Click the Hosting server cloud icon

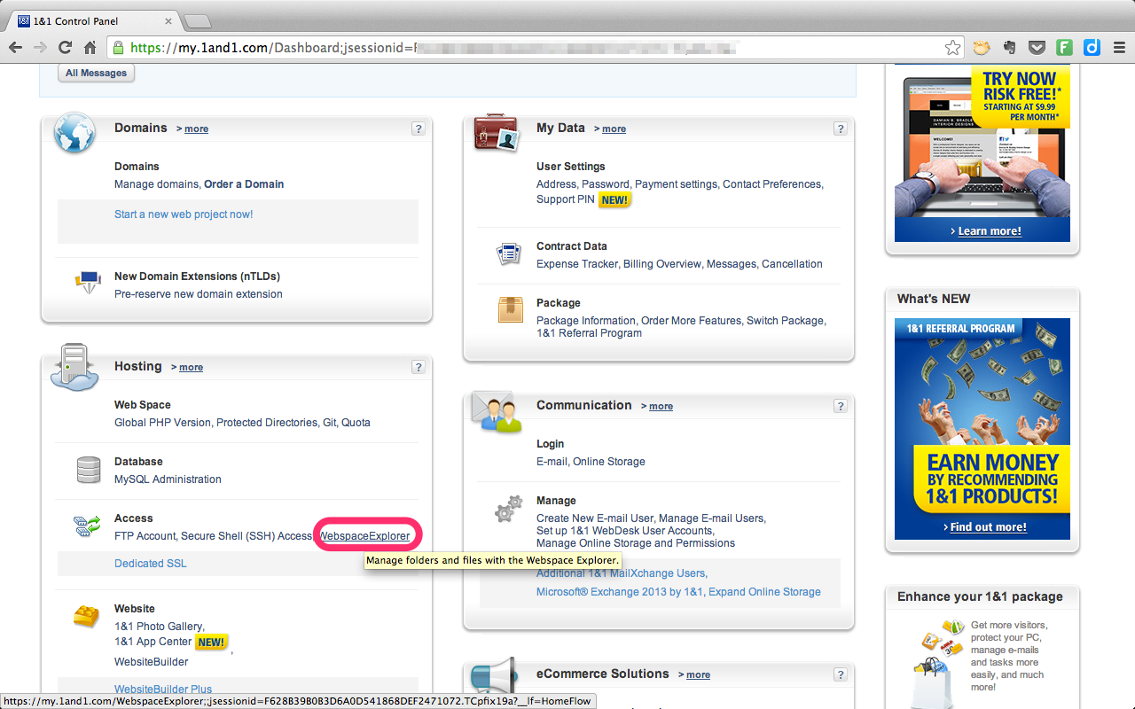pos(74,368)
